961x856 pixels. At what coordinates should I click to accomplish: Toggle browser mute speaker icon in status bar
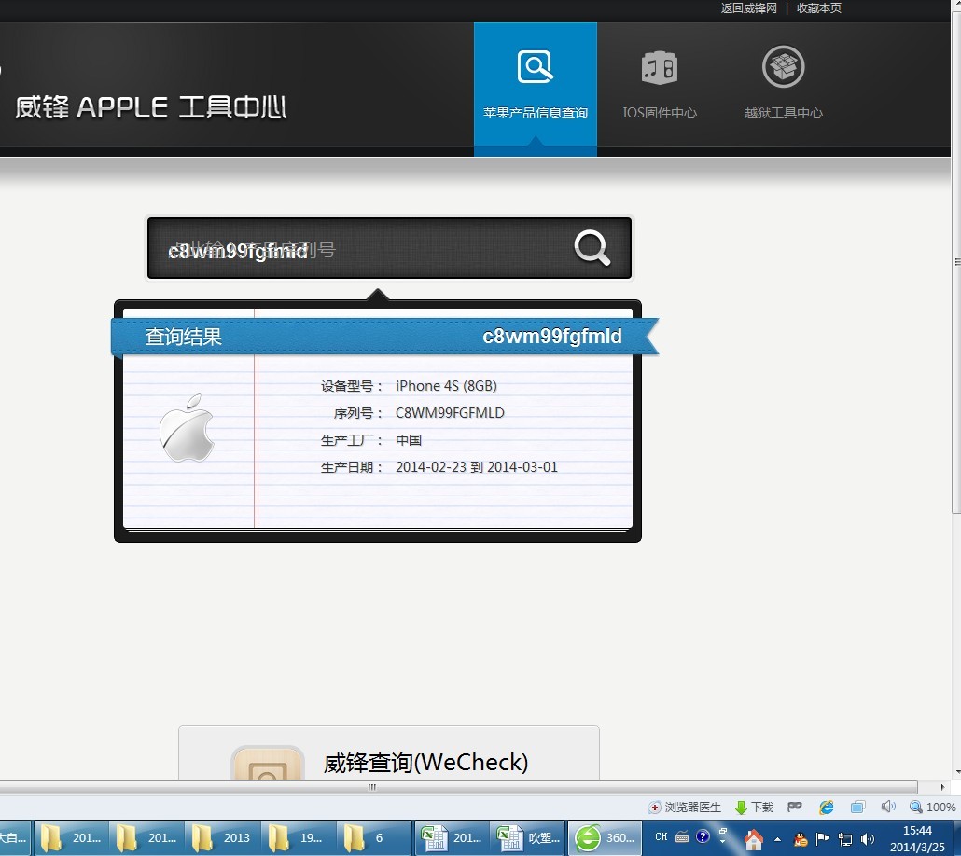pyautogui.click(x=887, y=808)
